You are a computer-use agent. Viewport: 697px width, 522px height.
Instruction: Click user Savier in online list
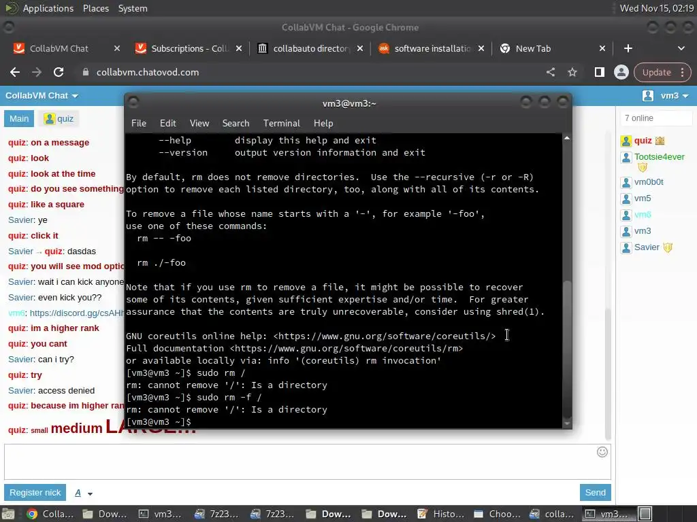click(647, 247)
